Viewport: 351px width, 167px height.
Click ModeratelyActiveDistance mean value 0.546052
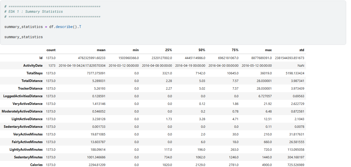[x=98, y=111]
